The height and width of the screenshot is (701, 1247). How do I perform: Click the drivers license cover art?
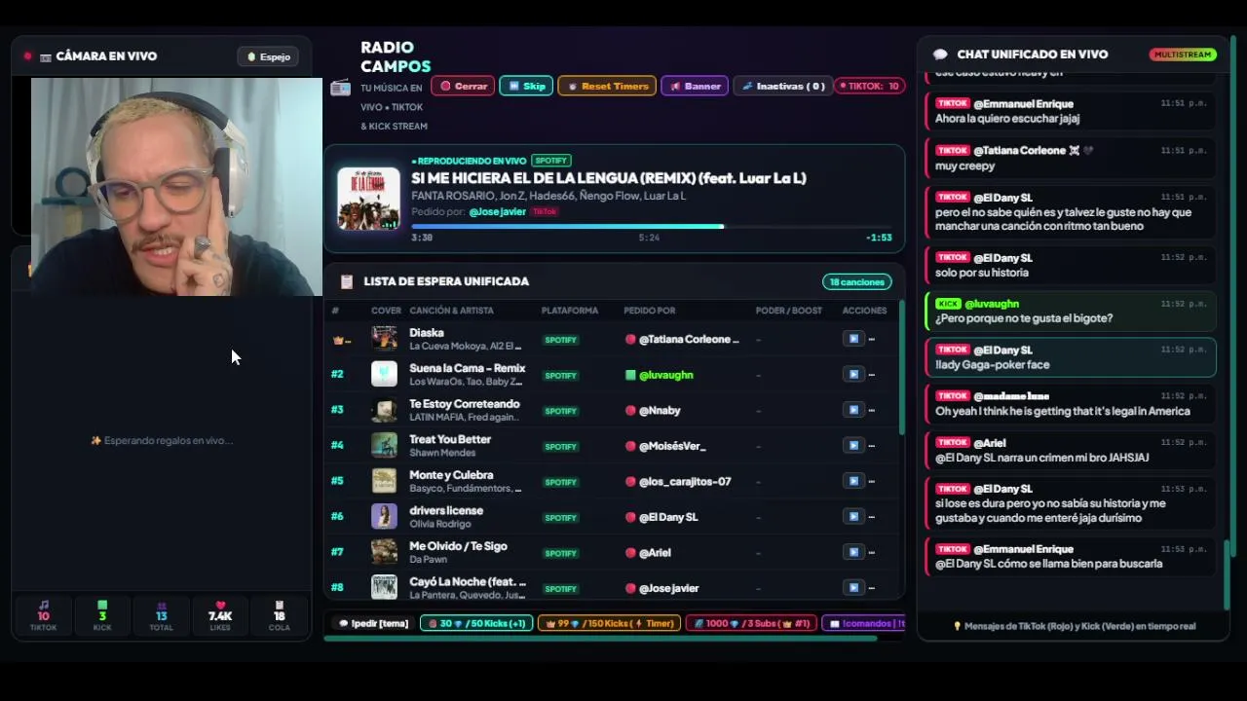click(384, 516)
